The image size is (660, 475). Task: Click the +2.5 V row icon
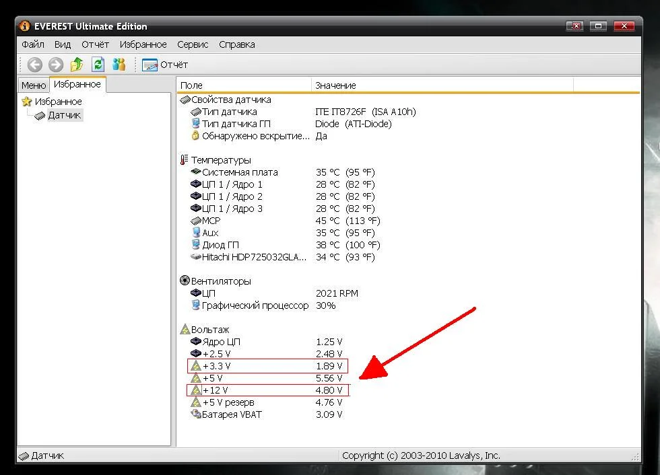196,353
